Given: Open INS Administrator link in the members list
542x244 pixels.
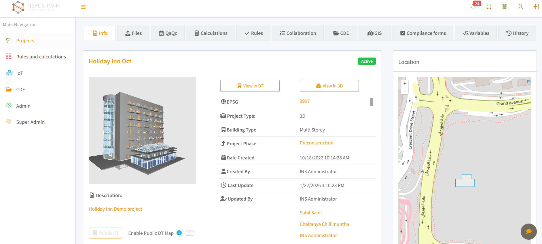Looking at the screenshot, I should click(x=318, y=235).
